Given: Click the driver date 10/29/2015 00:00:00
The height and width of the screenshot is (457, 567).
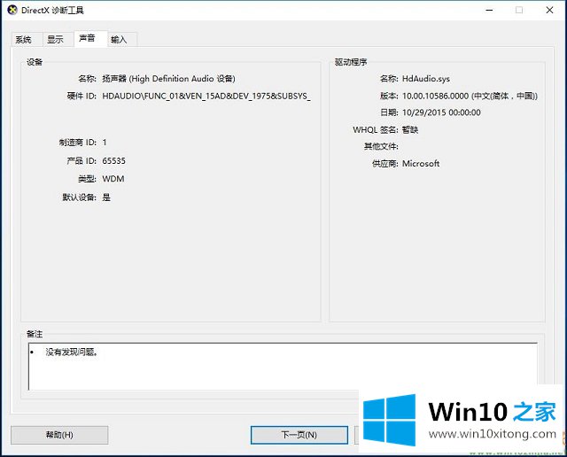Looking at the screenshot, I should pos(441,112).
